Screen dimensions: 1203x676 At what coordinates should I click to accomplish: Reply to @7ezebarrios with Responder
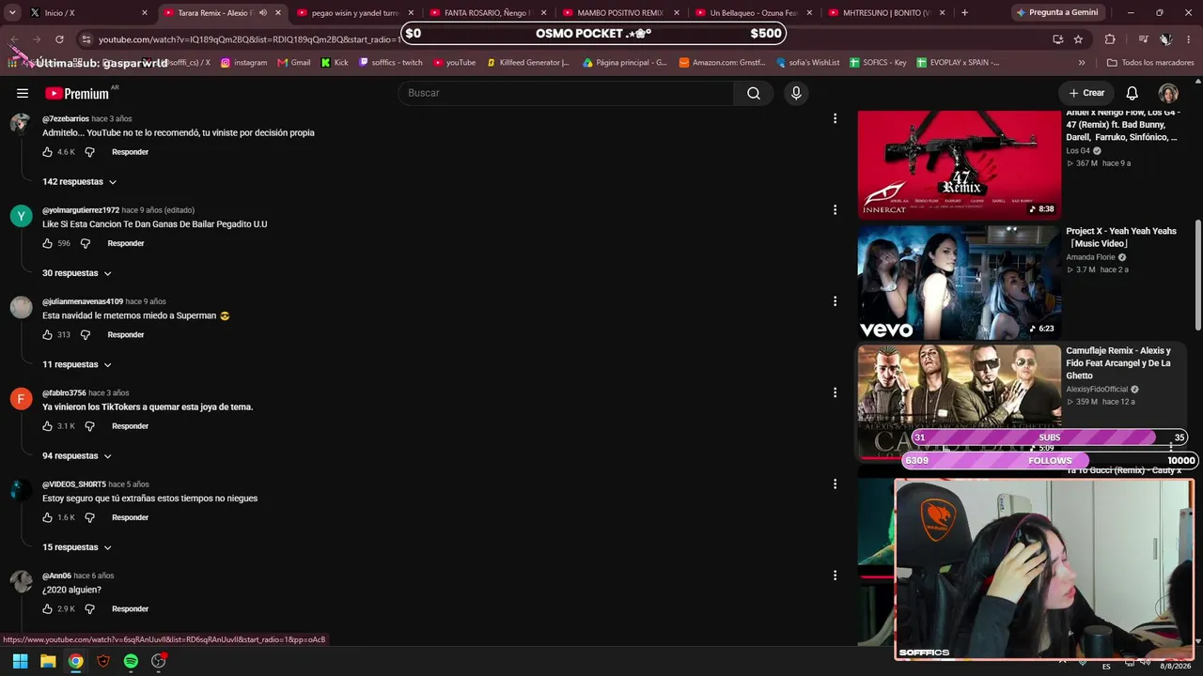click(x=130, y=152)
